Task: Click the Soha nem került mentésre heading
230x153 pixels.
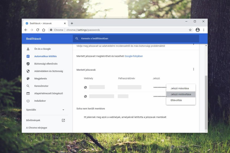Action: 91,109
